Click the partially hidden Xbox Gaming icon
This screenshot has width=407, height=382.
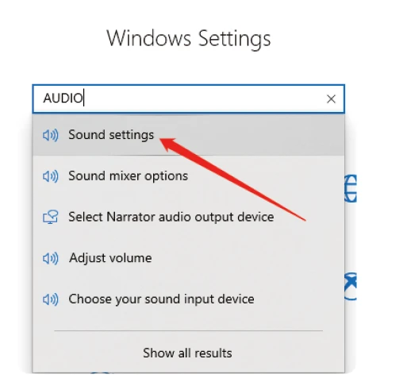[351, 286]
